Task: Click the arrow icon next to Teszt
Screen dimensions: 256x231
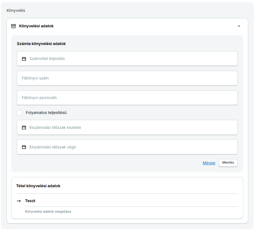Action: pyautogui.click(x=19, y=201)
